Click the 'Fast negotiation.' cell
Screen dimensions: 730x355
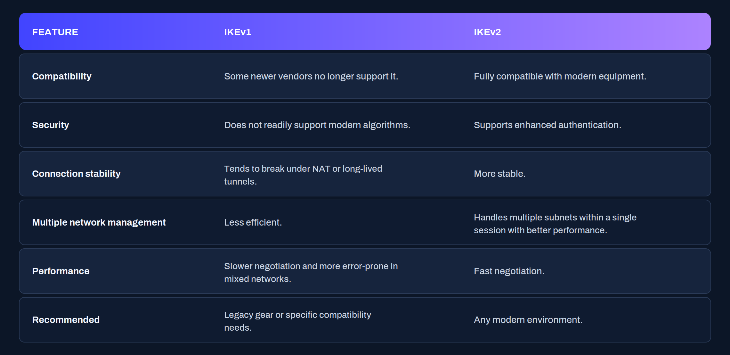pos(509,271)
